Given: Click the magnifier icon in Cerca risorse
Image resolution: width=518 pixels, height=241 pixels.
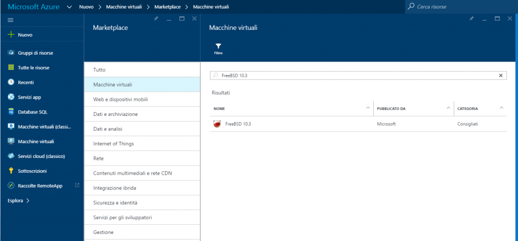Looking at the screenshot, I should click(x=411, y=6).
